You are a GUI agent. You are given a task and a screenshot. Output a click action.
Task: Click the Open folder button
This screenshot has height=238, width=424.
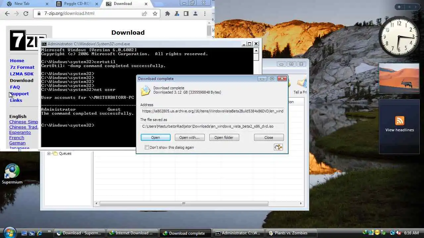[224, 138]
